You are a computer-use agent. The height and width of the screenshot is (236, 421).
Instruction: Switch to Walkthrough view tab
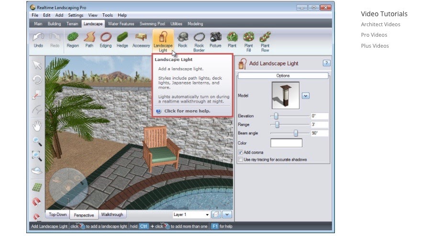112,215
